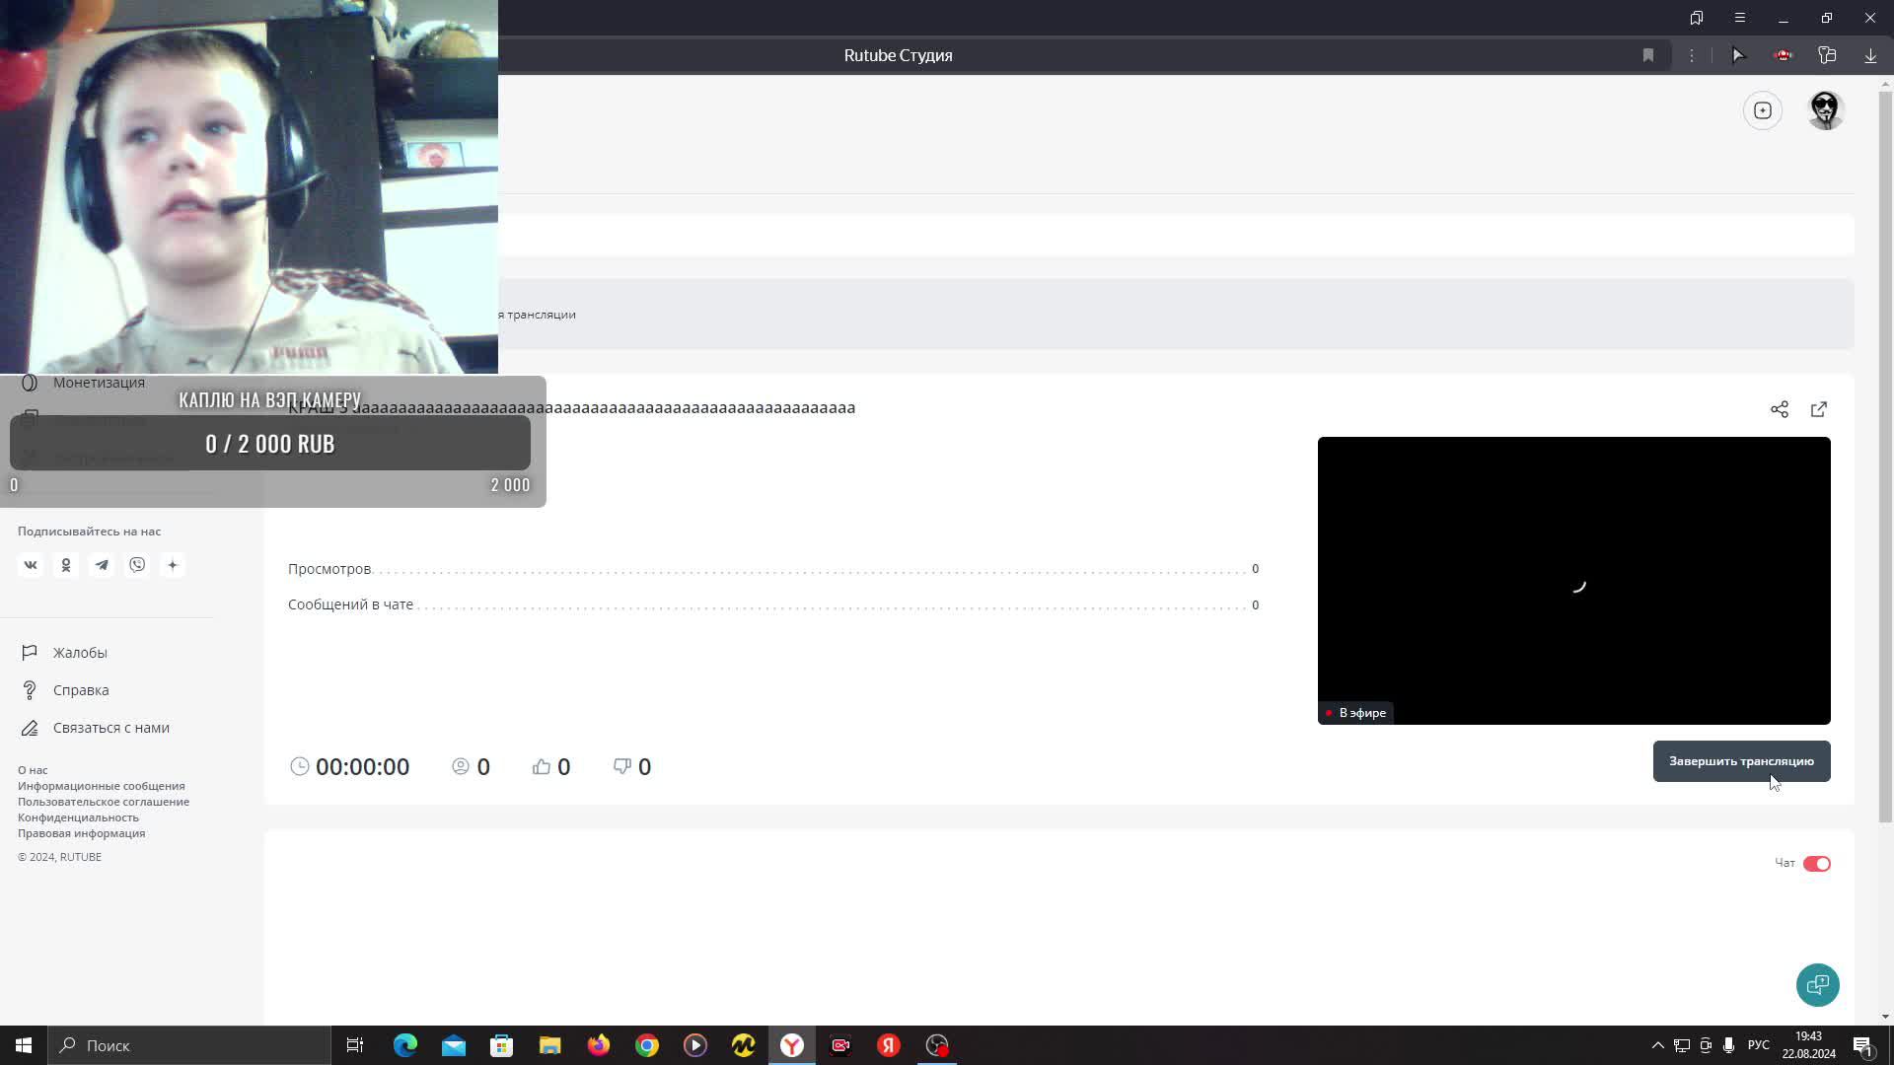
Task: Click the Завершить трансляцию button
Action: tap(1741, 761)
